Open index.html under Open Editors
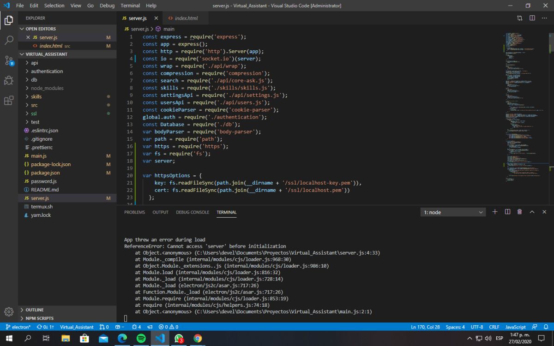This screenshot has height=346, width=554. (67, 46)
